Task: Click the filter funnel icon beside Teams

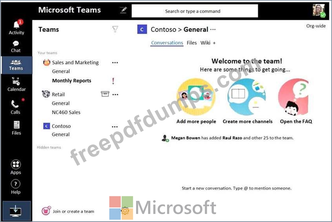Action: pyautogui.click(x=115, y=29)
